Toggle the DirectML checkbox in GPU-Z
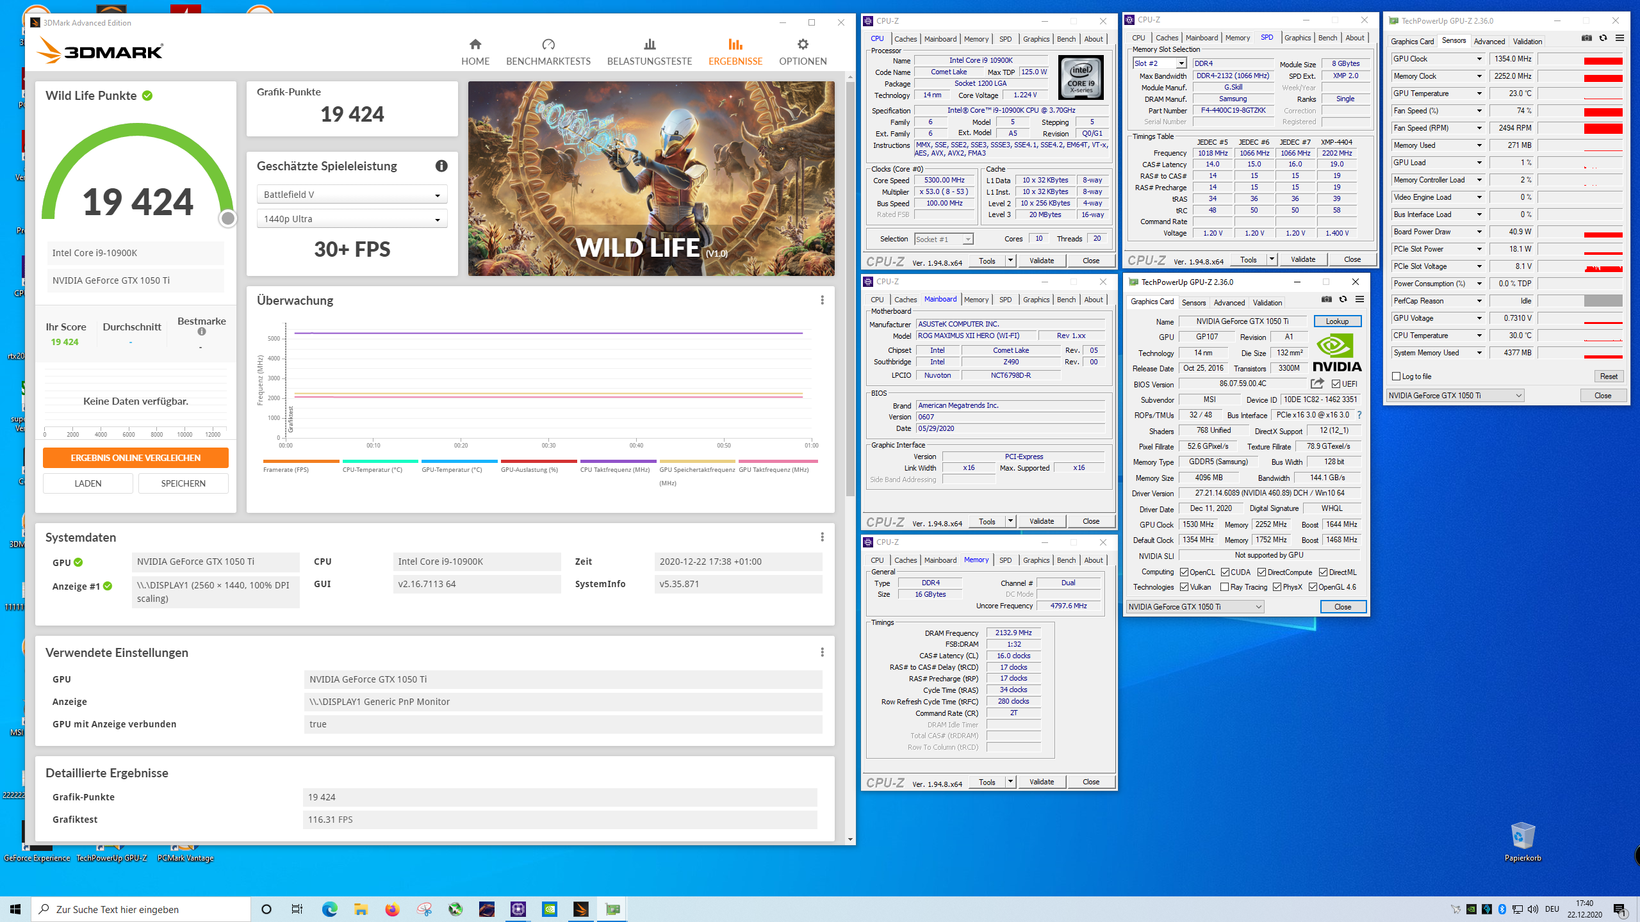1640x922 pixels. (1323, 572)
